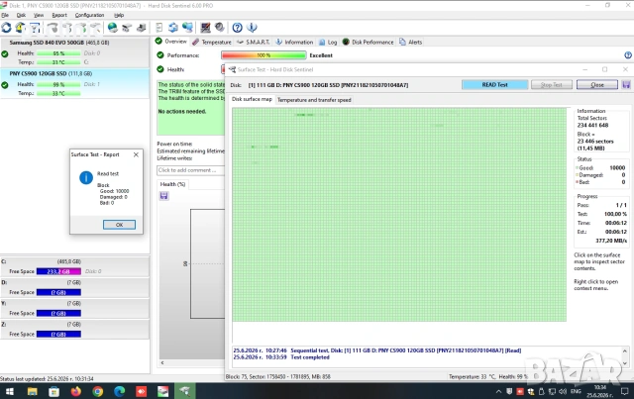Click the READ Test button
The height and width of the screenshot is (399, 634).
tap(495, 85)
